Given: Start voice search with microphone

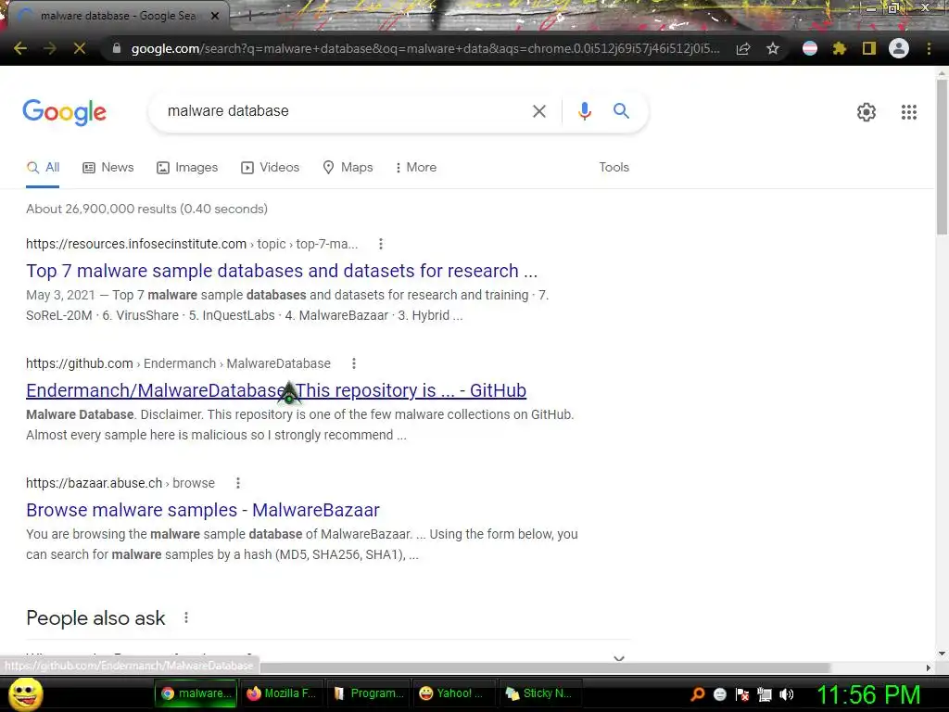Looking at the screenshot, I should click(585, 111).
